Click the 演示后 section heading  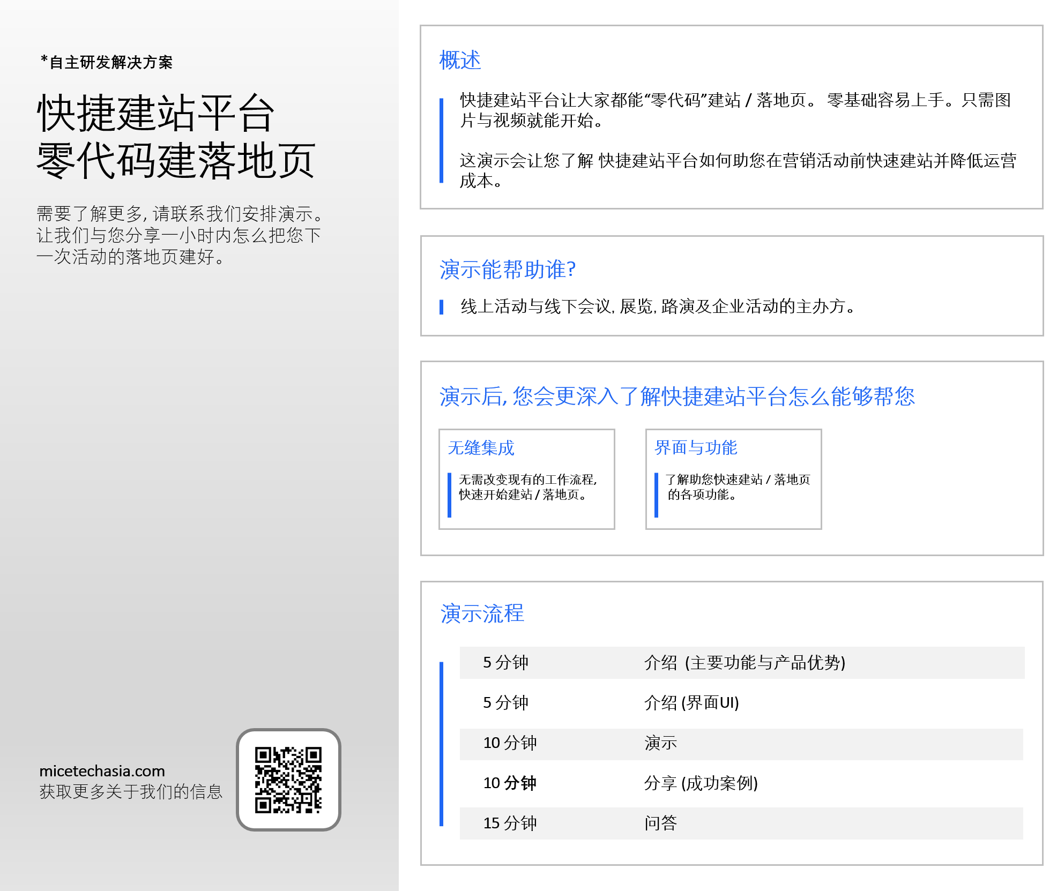677,396
